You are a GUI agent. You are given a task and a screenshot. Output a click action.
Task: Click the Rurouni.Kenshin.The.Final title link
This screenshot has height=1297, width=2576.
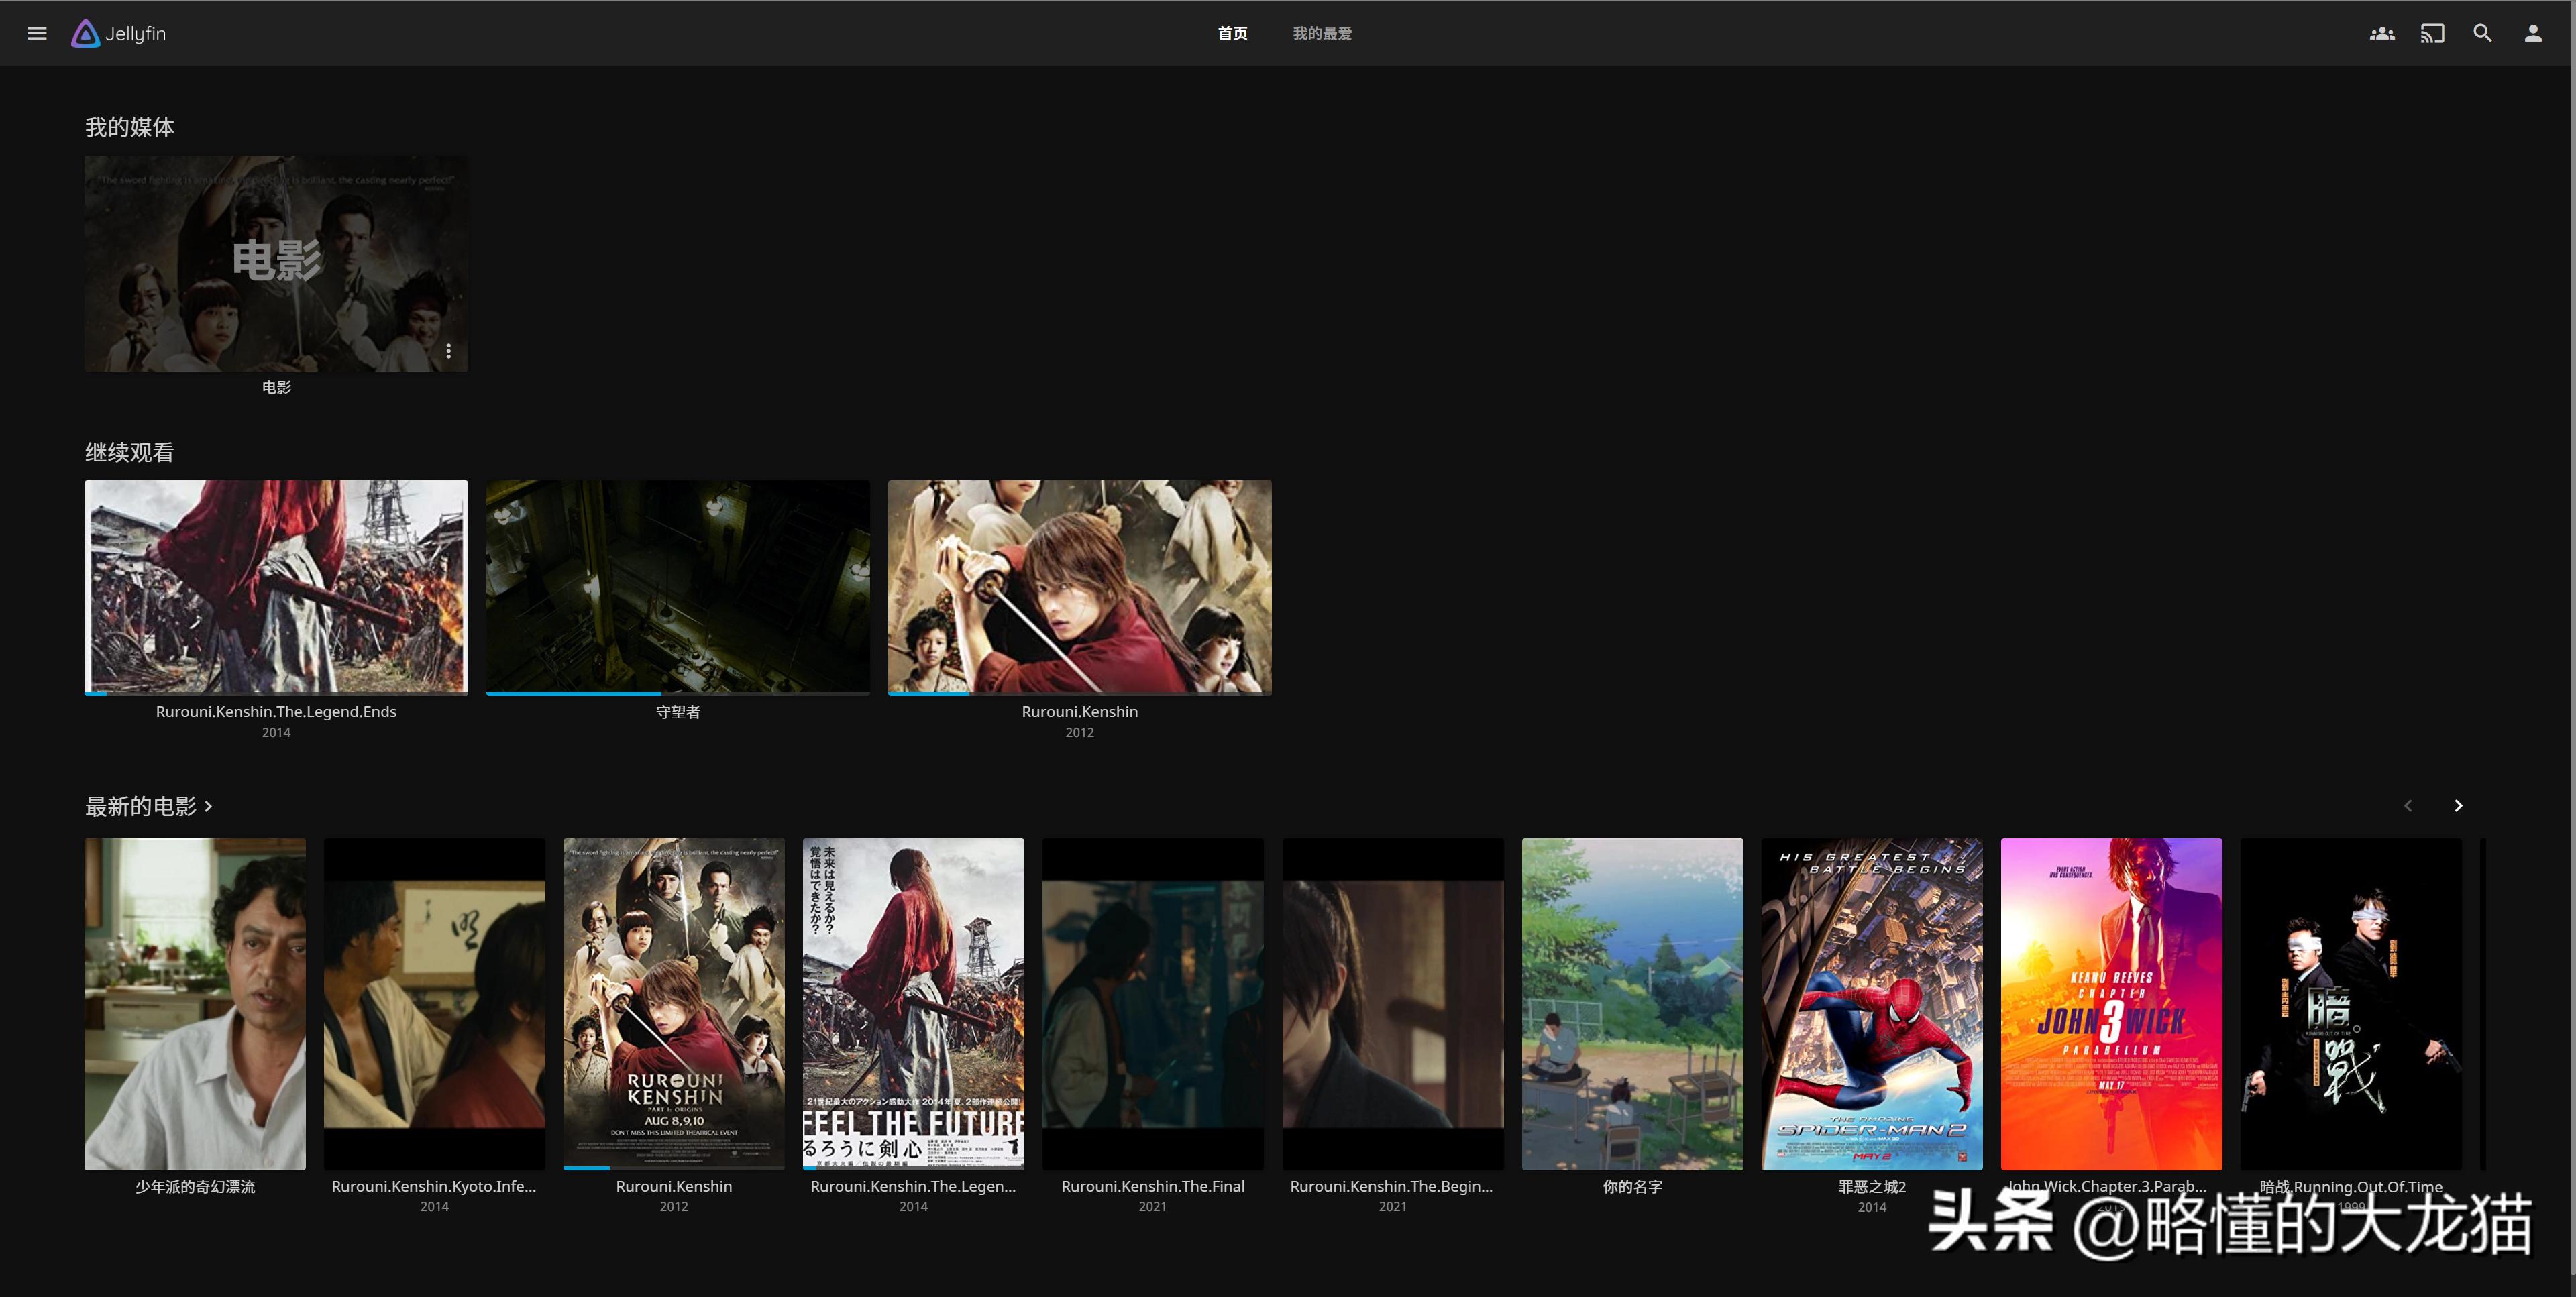[x=1152, y=1186]
